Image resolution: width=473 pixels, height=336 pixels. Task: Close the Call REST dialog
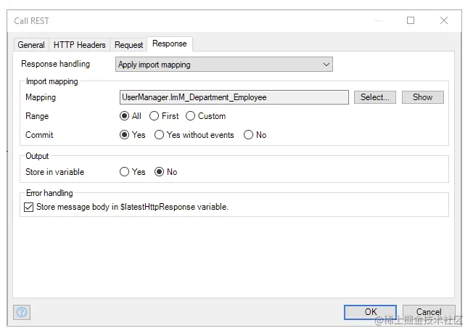(x=444, y=20)
